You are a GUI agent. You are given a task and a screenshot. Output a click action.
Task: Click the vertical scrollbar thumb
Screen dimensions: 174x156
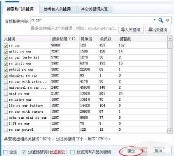click(170, 45)
